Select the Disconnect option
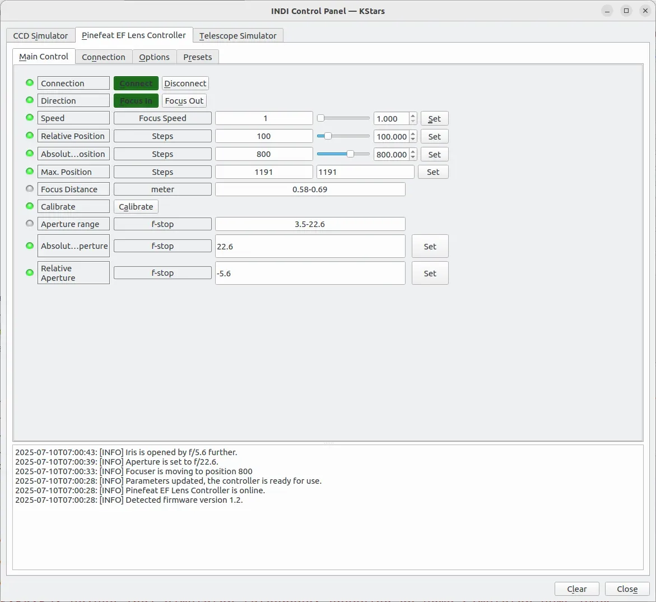This screenshot has width=656, height=602. (x=185, y=84)
